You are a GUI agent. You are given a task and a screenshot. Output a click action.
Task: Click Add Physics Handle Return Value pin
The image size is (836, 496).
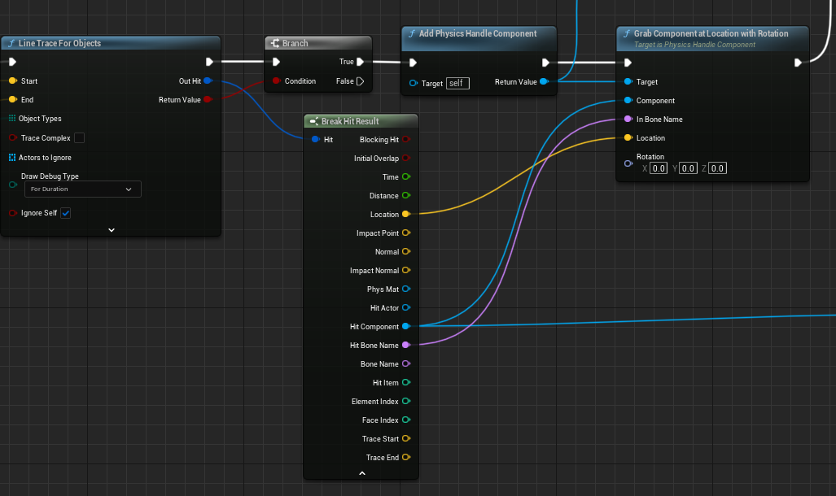[545, 81]
